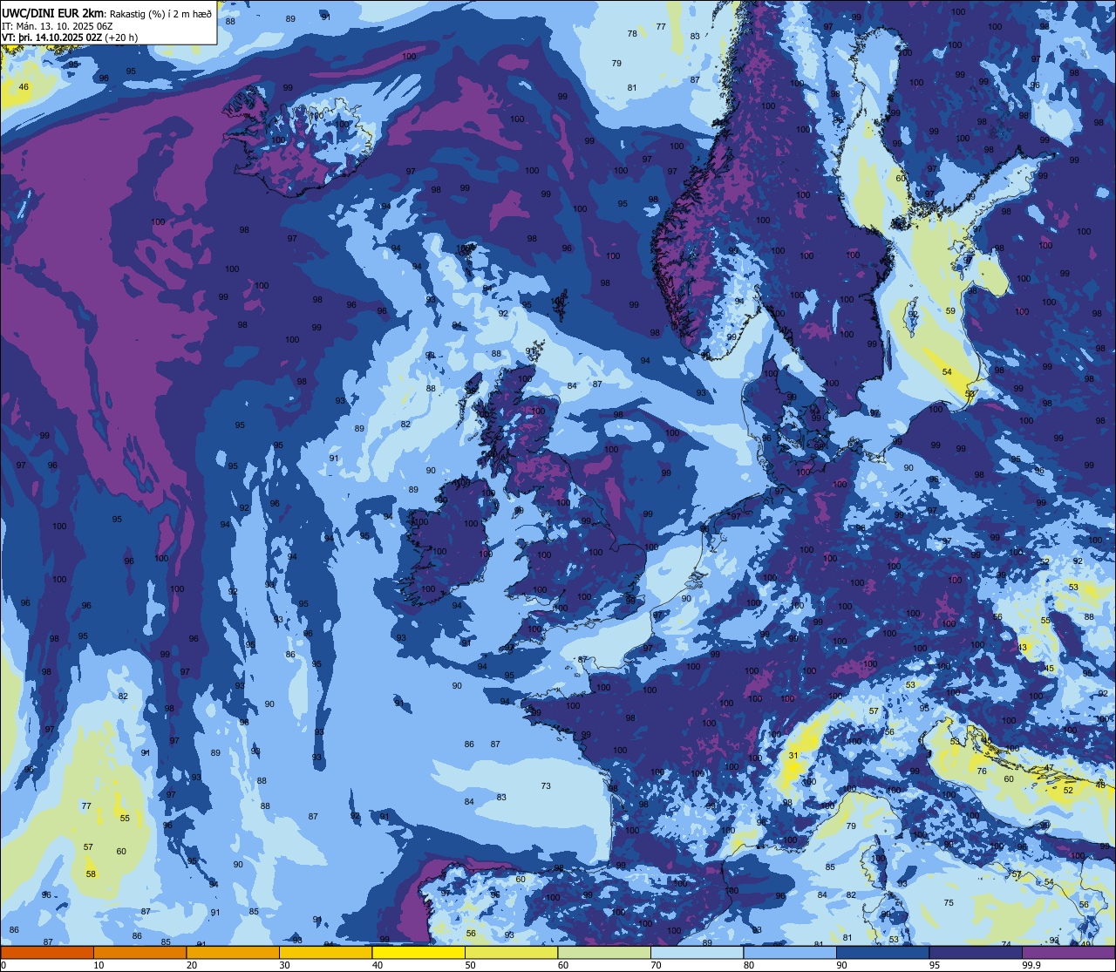Choose the dark navy 95–99.9 legend segment
The image size is (1116, 972).
click(x=976, y=952)
